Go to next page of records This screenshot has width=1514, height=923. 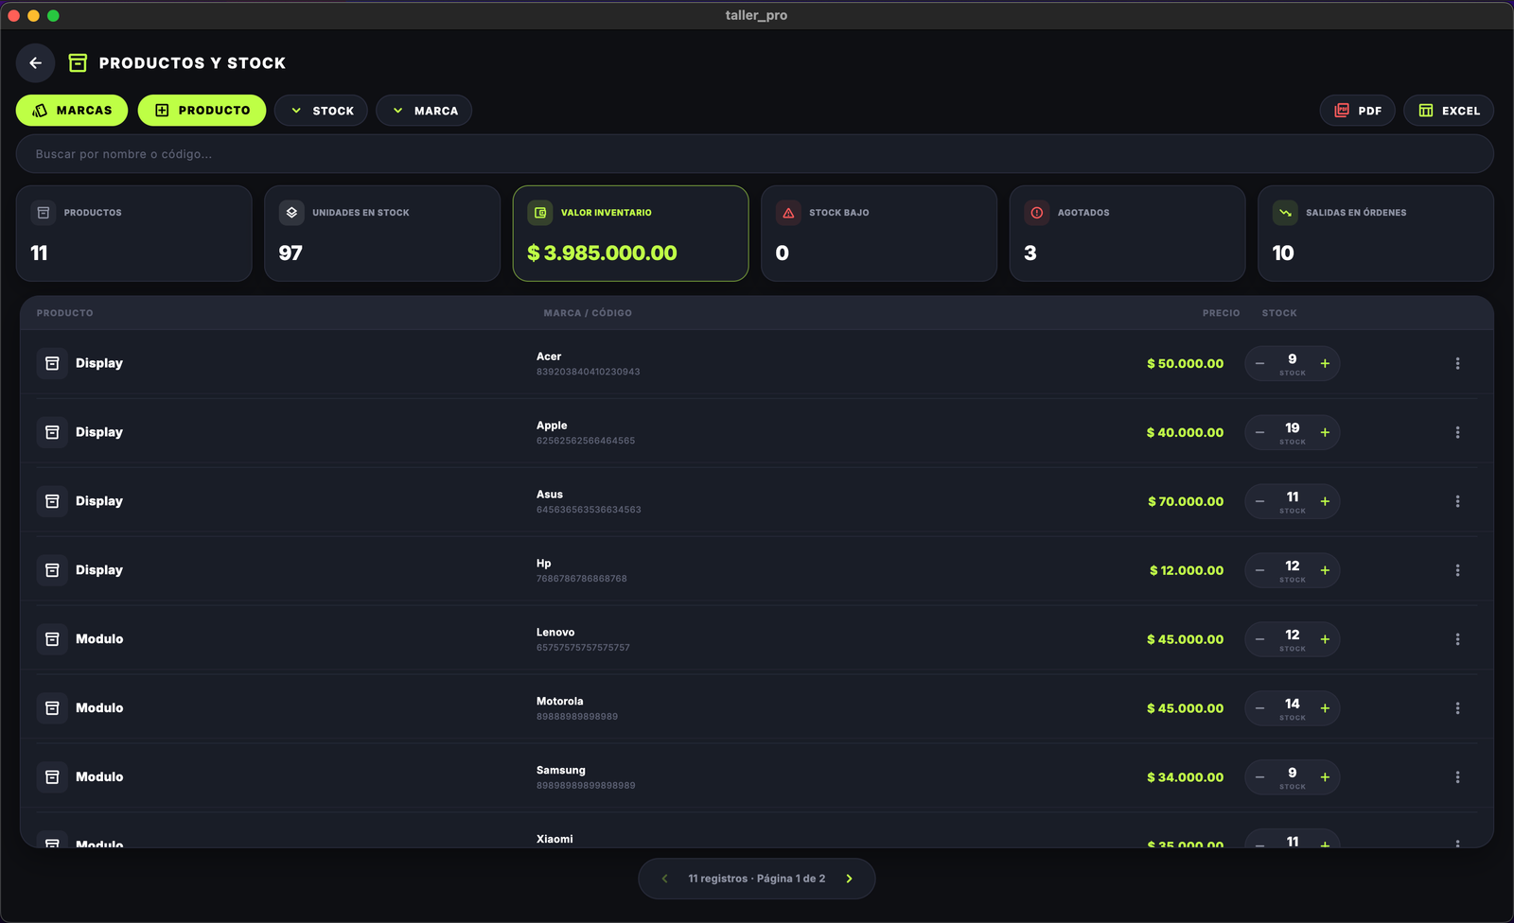[x=849, y=879]
